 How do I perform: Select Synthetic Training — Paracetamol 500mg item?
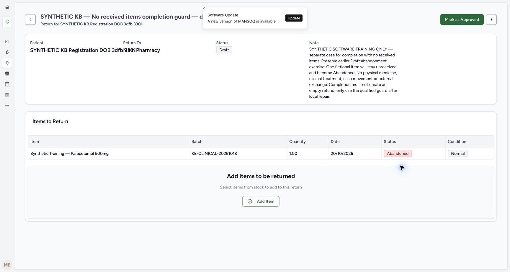tap(70, 154)
